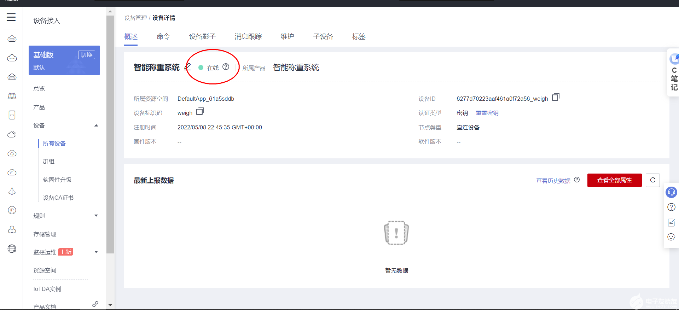Click the registration time 2022/05/08 22:45:35 value
679x310 pixels.
(x=220, y=127)
